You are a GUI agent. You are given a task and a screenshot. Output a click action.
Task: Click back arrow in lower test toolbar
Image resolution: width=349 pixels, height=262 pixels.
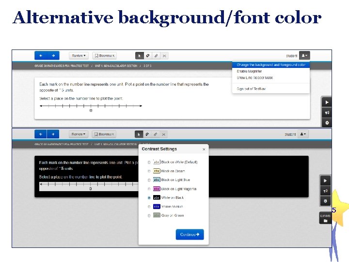click(41, 134)
